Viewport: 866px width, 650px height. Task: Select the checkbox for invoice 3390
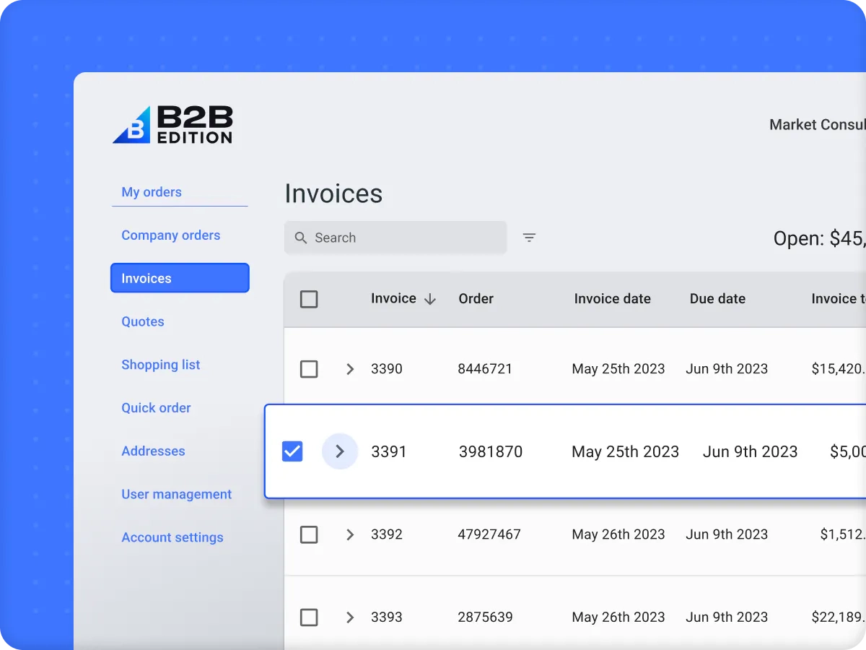pos(309,369)
